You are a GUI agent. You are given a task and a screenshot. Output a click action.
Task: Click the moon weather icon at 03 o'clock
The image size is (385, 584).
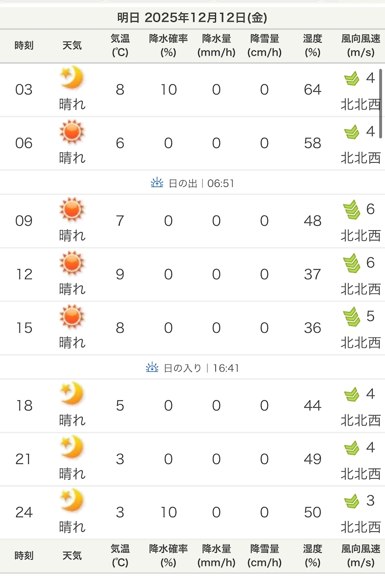(72, 77)
